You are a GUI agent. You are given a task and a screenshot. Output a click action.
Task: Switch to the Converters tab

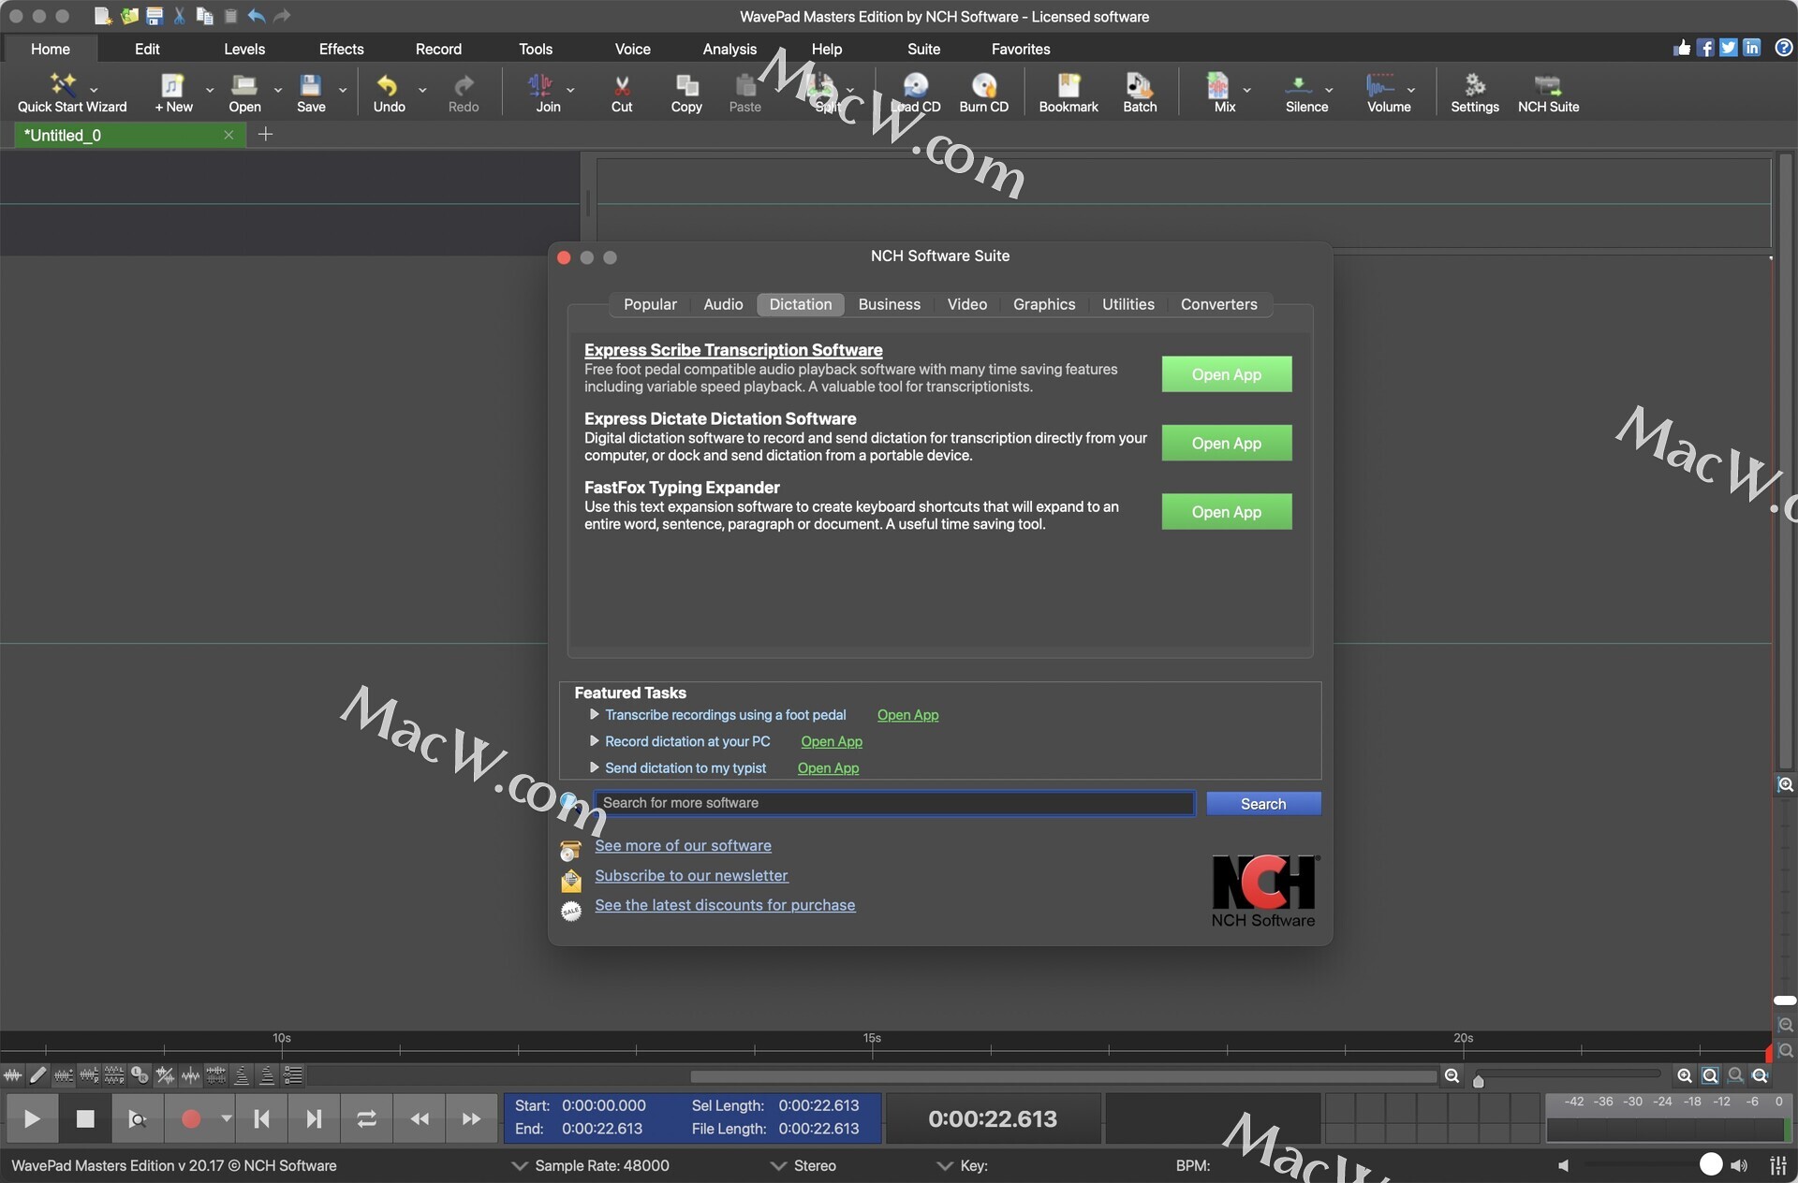tap(1218, 304)
